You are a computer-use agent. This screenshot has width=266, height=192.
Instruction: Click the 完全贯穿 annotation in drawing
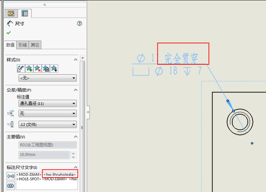(x=181, y=58)
